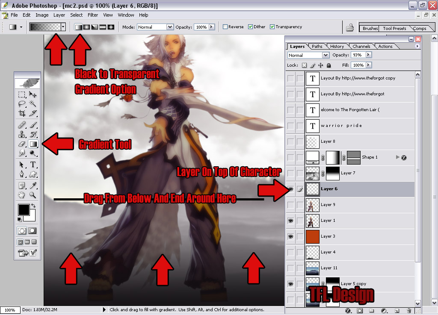Select the Custom Shape tool
The width and height of the screenshot is (438, 315).
click(33, 174)
